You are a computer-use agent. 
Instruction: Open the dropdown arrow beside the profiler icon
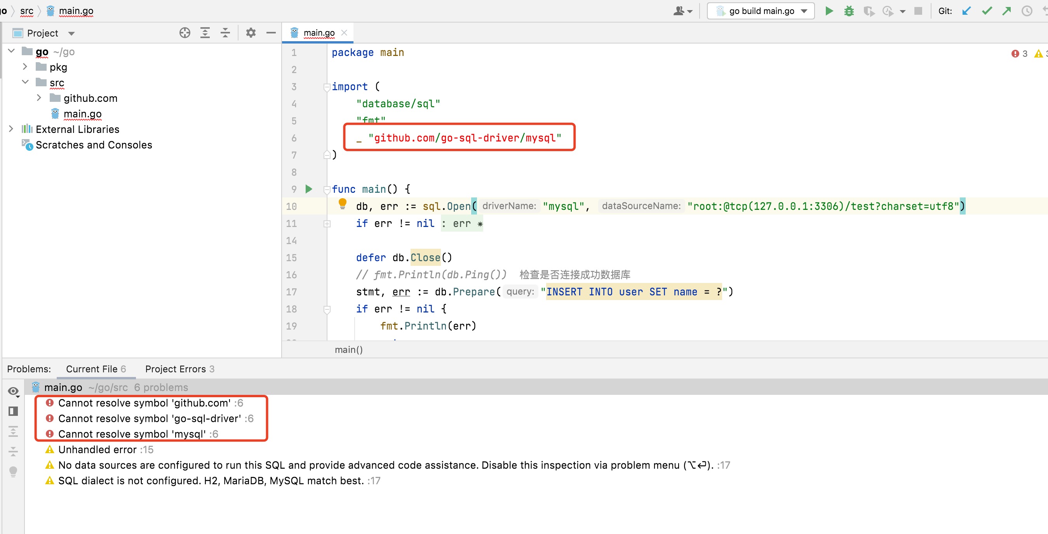click(903, 11)
